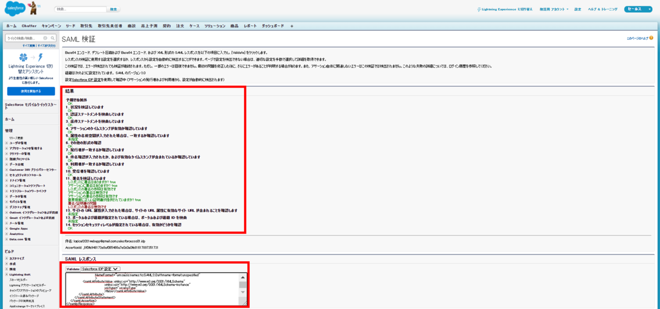Viewport: 660px width, 309px height.
Task: Open the リード tab
Action: (70, 26)
